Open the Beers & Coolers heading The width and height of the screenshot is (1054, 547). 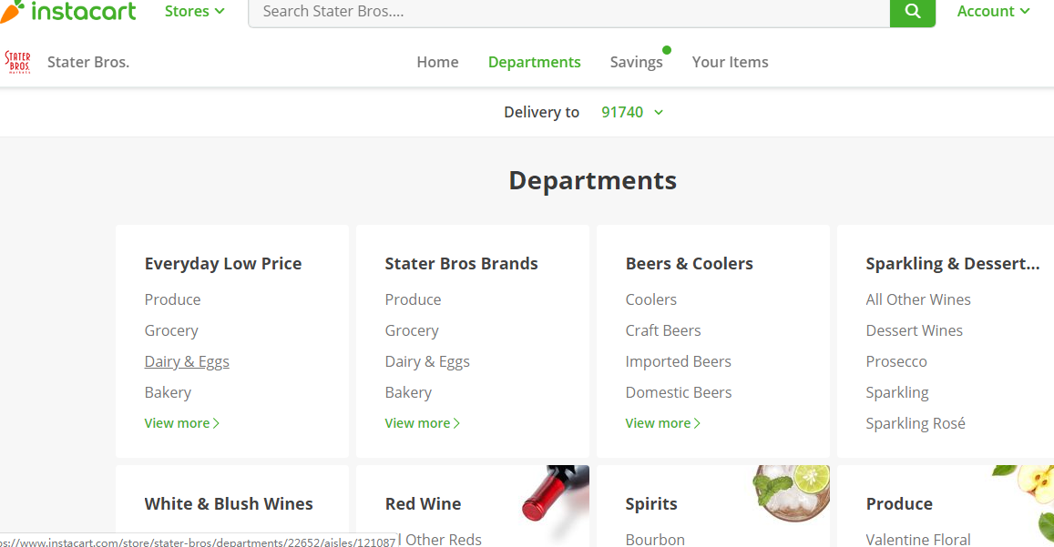click(689, 263)
